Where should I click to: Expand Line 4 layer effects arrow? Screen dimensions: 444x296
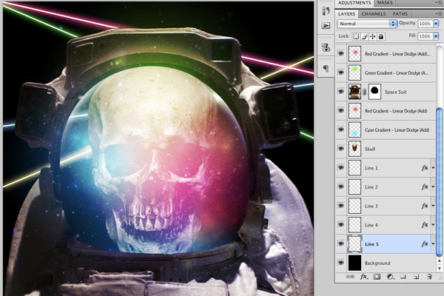coord(433,225)
